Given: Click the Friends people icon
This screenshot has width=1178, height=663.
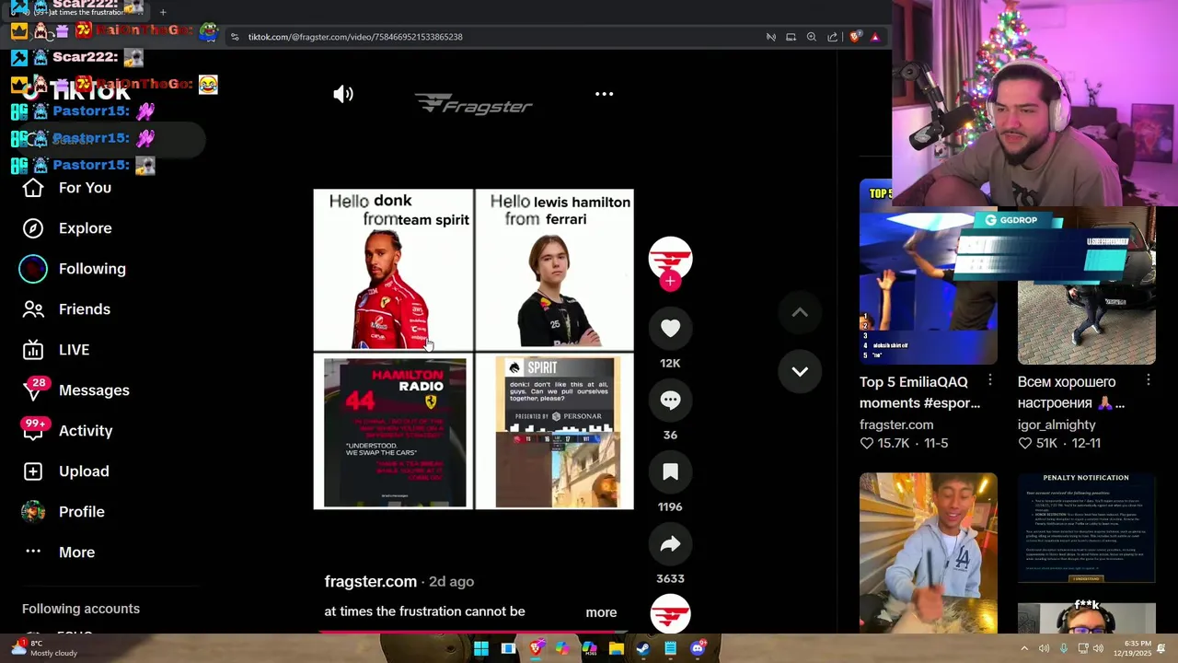Looking at the screenshot, I should (x=33, y=309).
